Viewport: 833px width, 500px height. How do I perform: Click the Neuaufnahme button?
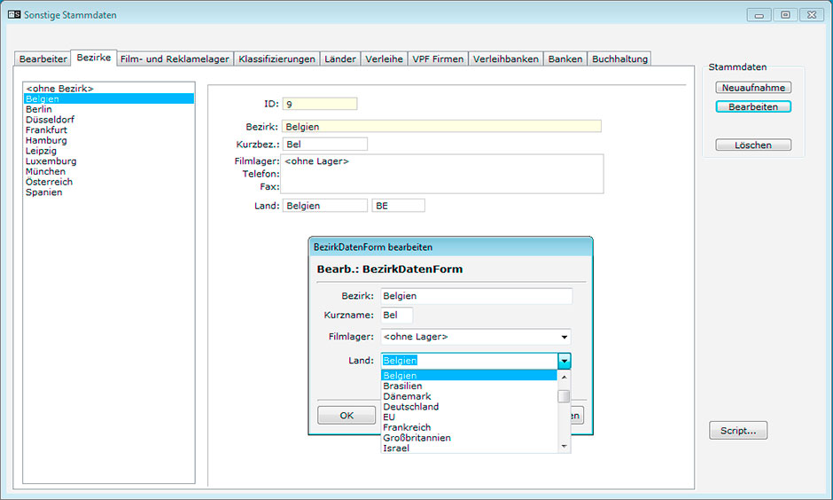tap(753, 88)
